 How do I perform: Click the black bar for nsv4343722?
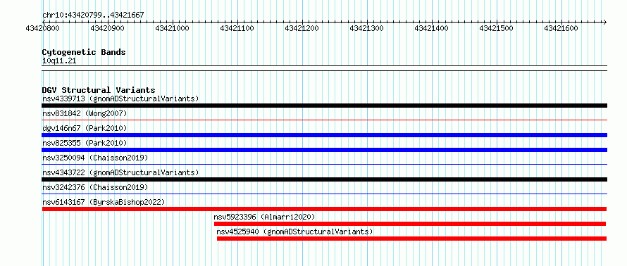324,179
